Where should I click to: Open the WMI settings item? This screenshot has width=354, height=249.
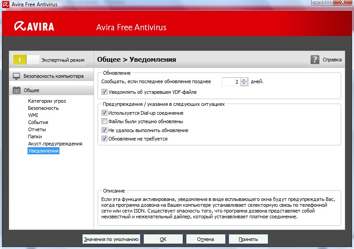point(33,115)
